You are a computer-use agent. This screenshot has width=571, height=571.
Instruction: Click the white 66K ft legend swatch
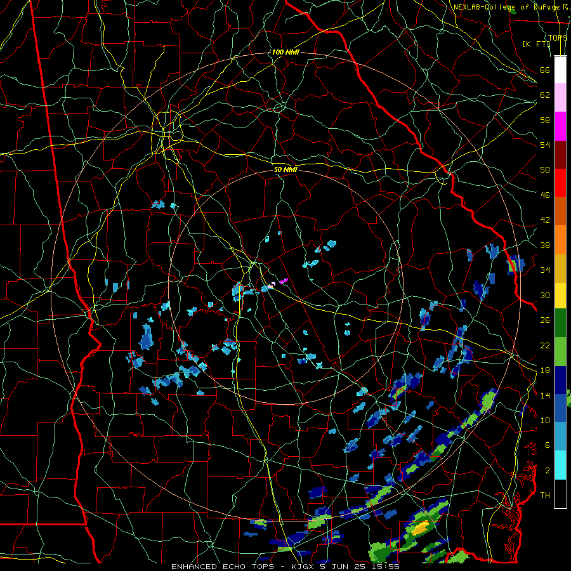coord(560,70)
